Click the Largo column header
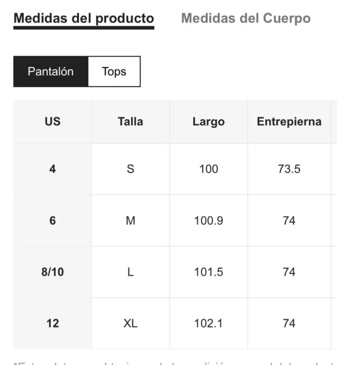This screenshot has height=365, width=337. tap(209, 122)
